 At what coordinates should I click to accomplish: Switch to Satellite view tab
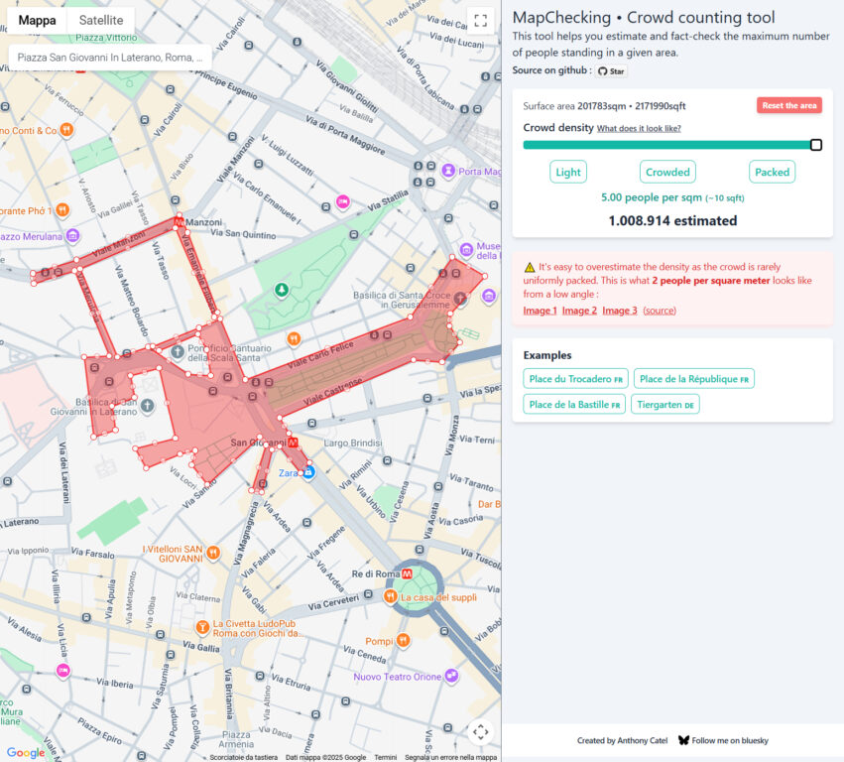click(x=101, y=20)
